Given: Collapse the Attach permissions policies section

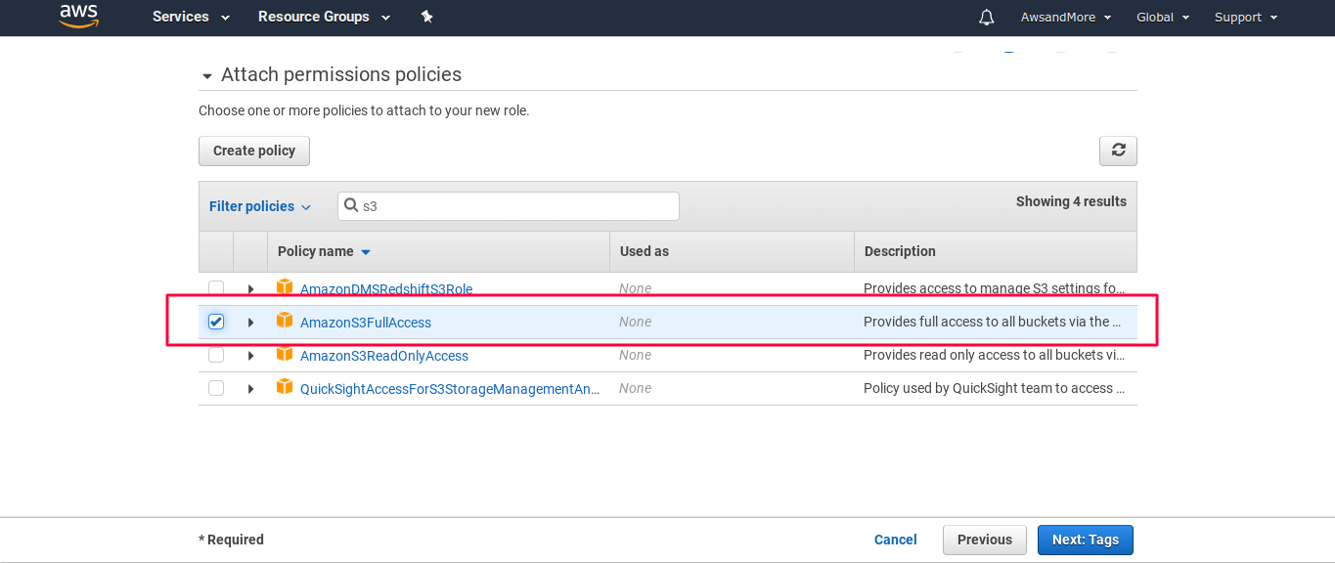Looking at the screenshot, I should (206, 76).
